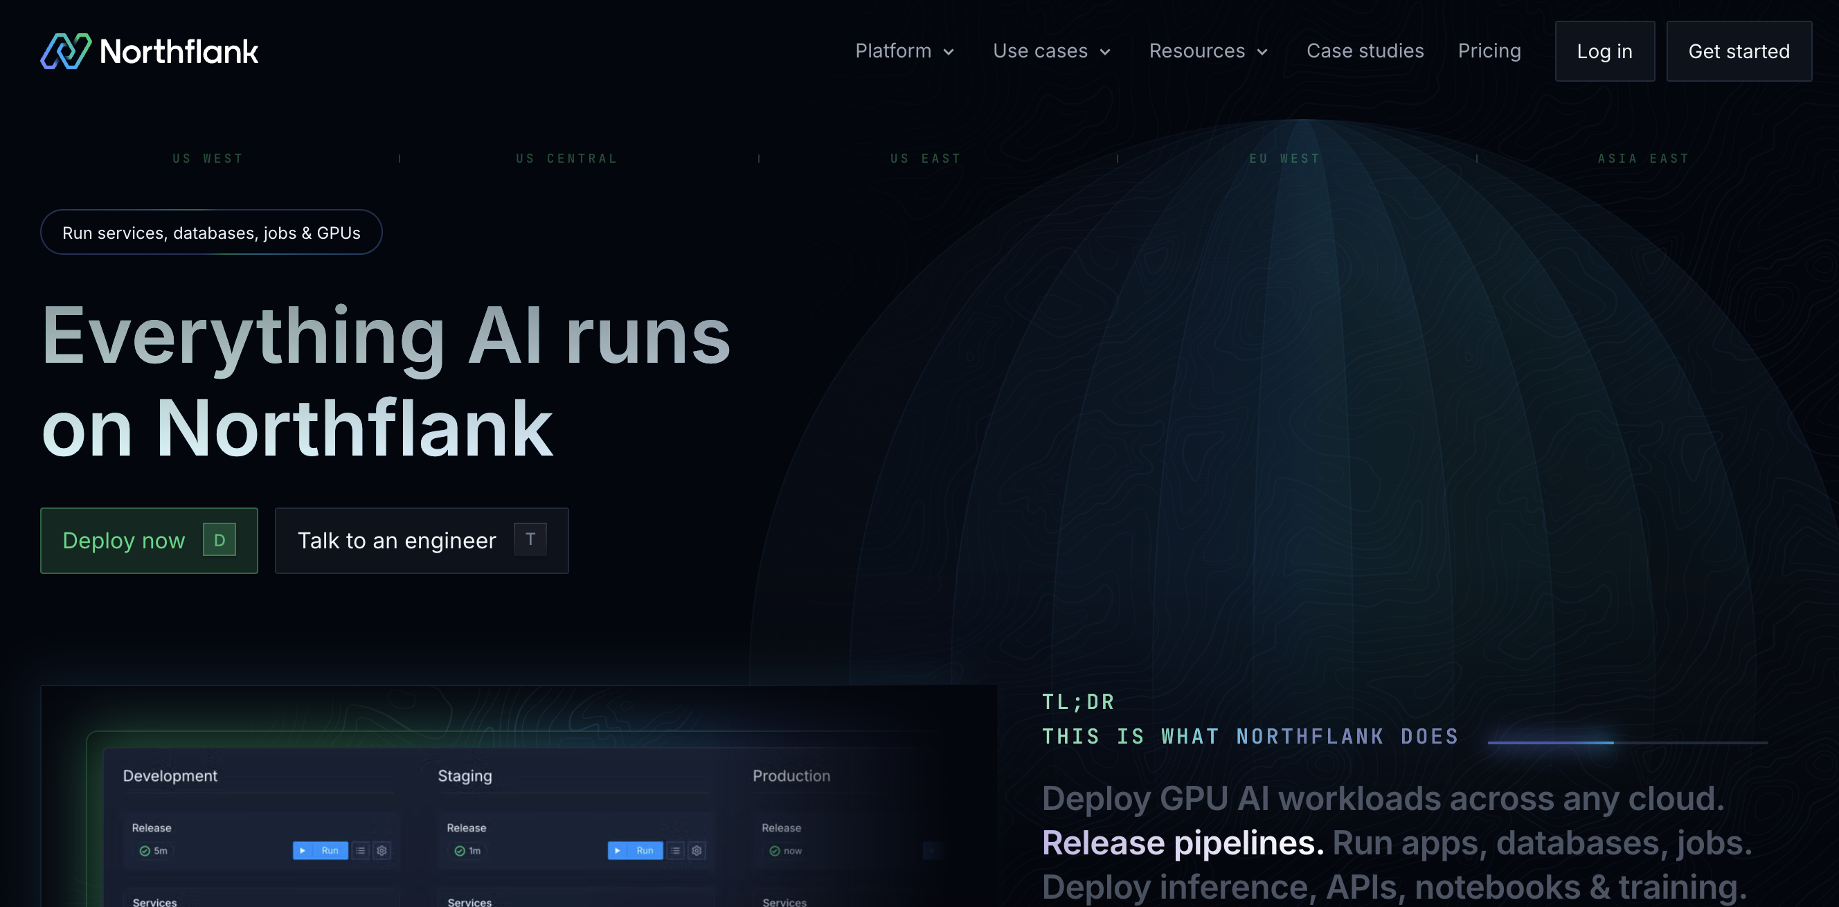Screen dimensions: 1839x907
Task: Click the Get started button
Action: (x=1739, y=51)
